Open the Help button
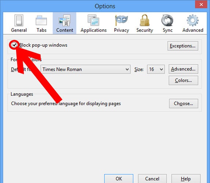Image resolution: width=210 pixels, height=183 pixels. [x=186, y=179]
